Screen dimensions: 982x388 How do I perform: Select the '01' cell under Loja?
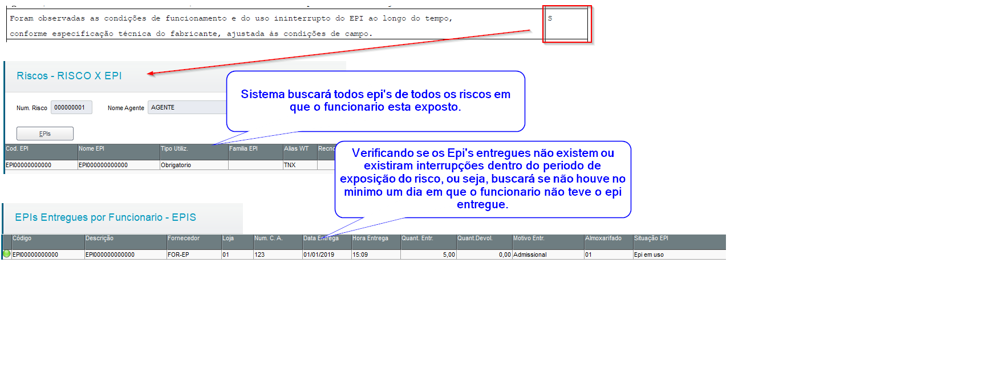click(x=237, y=254)
